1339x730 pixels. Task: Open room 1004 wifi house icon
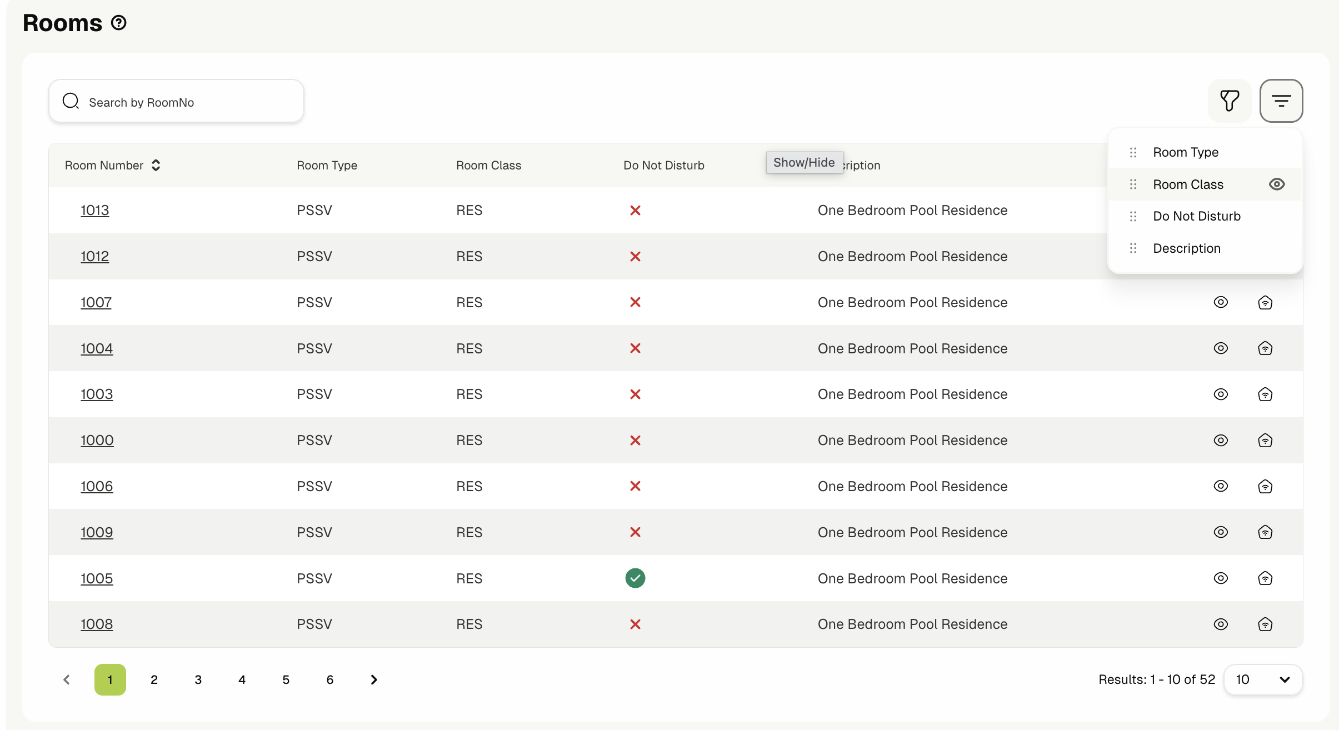(1265, 348)
